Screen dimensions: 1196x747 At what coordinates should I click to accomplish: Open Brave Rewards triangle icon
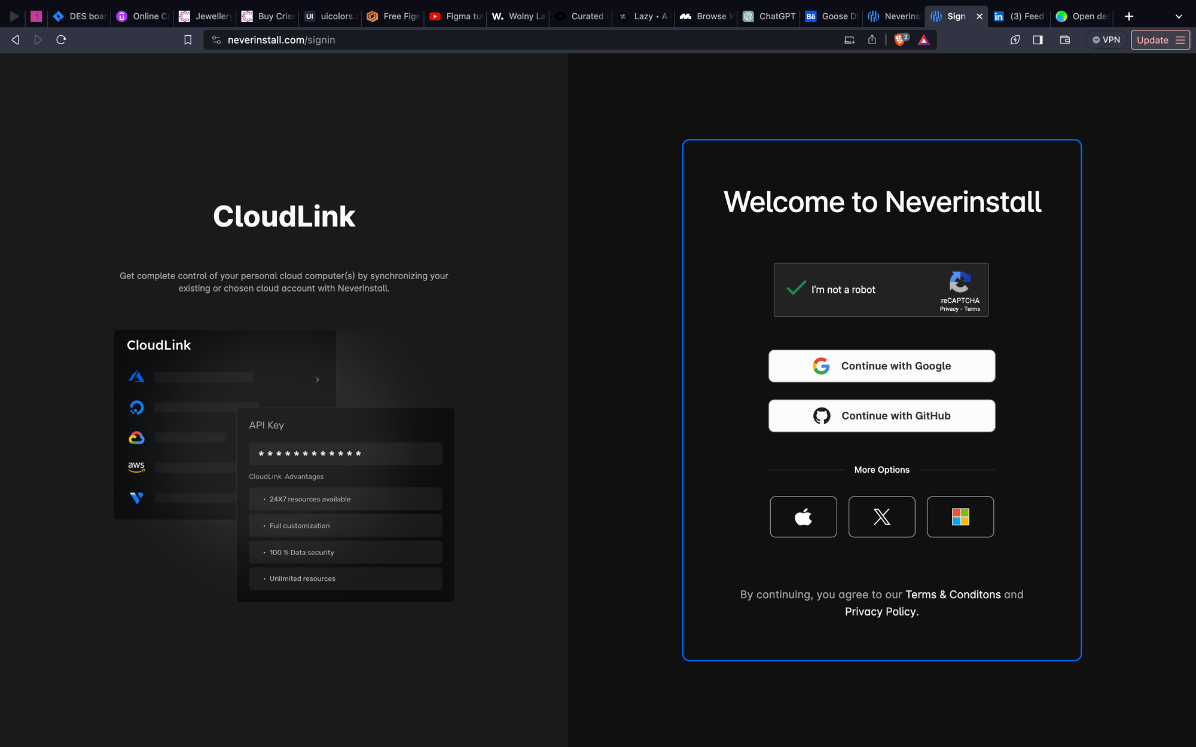(x=923, y=40)
